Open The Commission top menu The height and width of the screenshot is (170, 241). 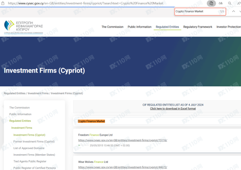pos(112,27)
